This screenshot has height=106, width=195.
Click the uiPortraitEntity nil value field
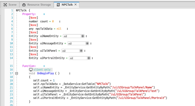tap(78, 58)
